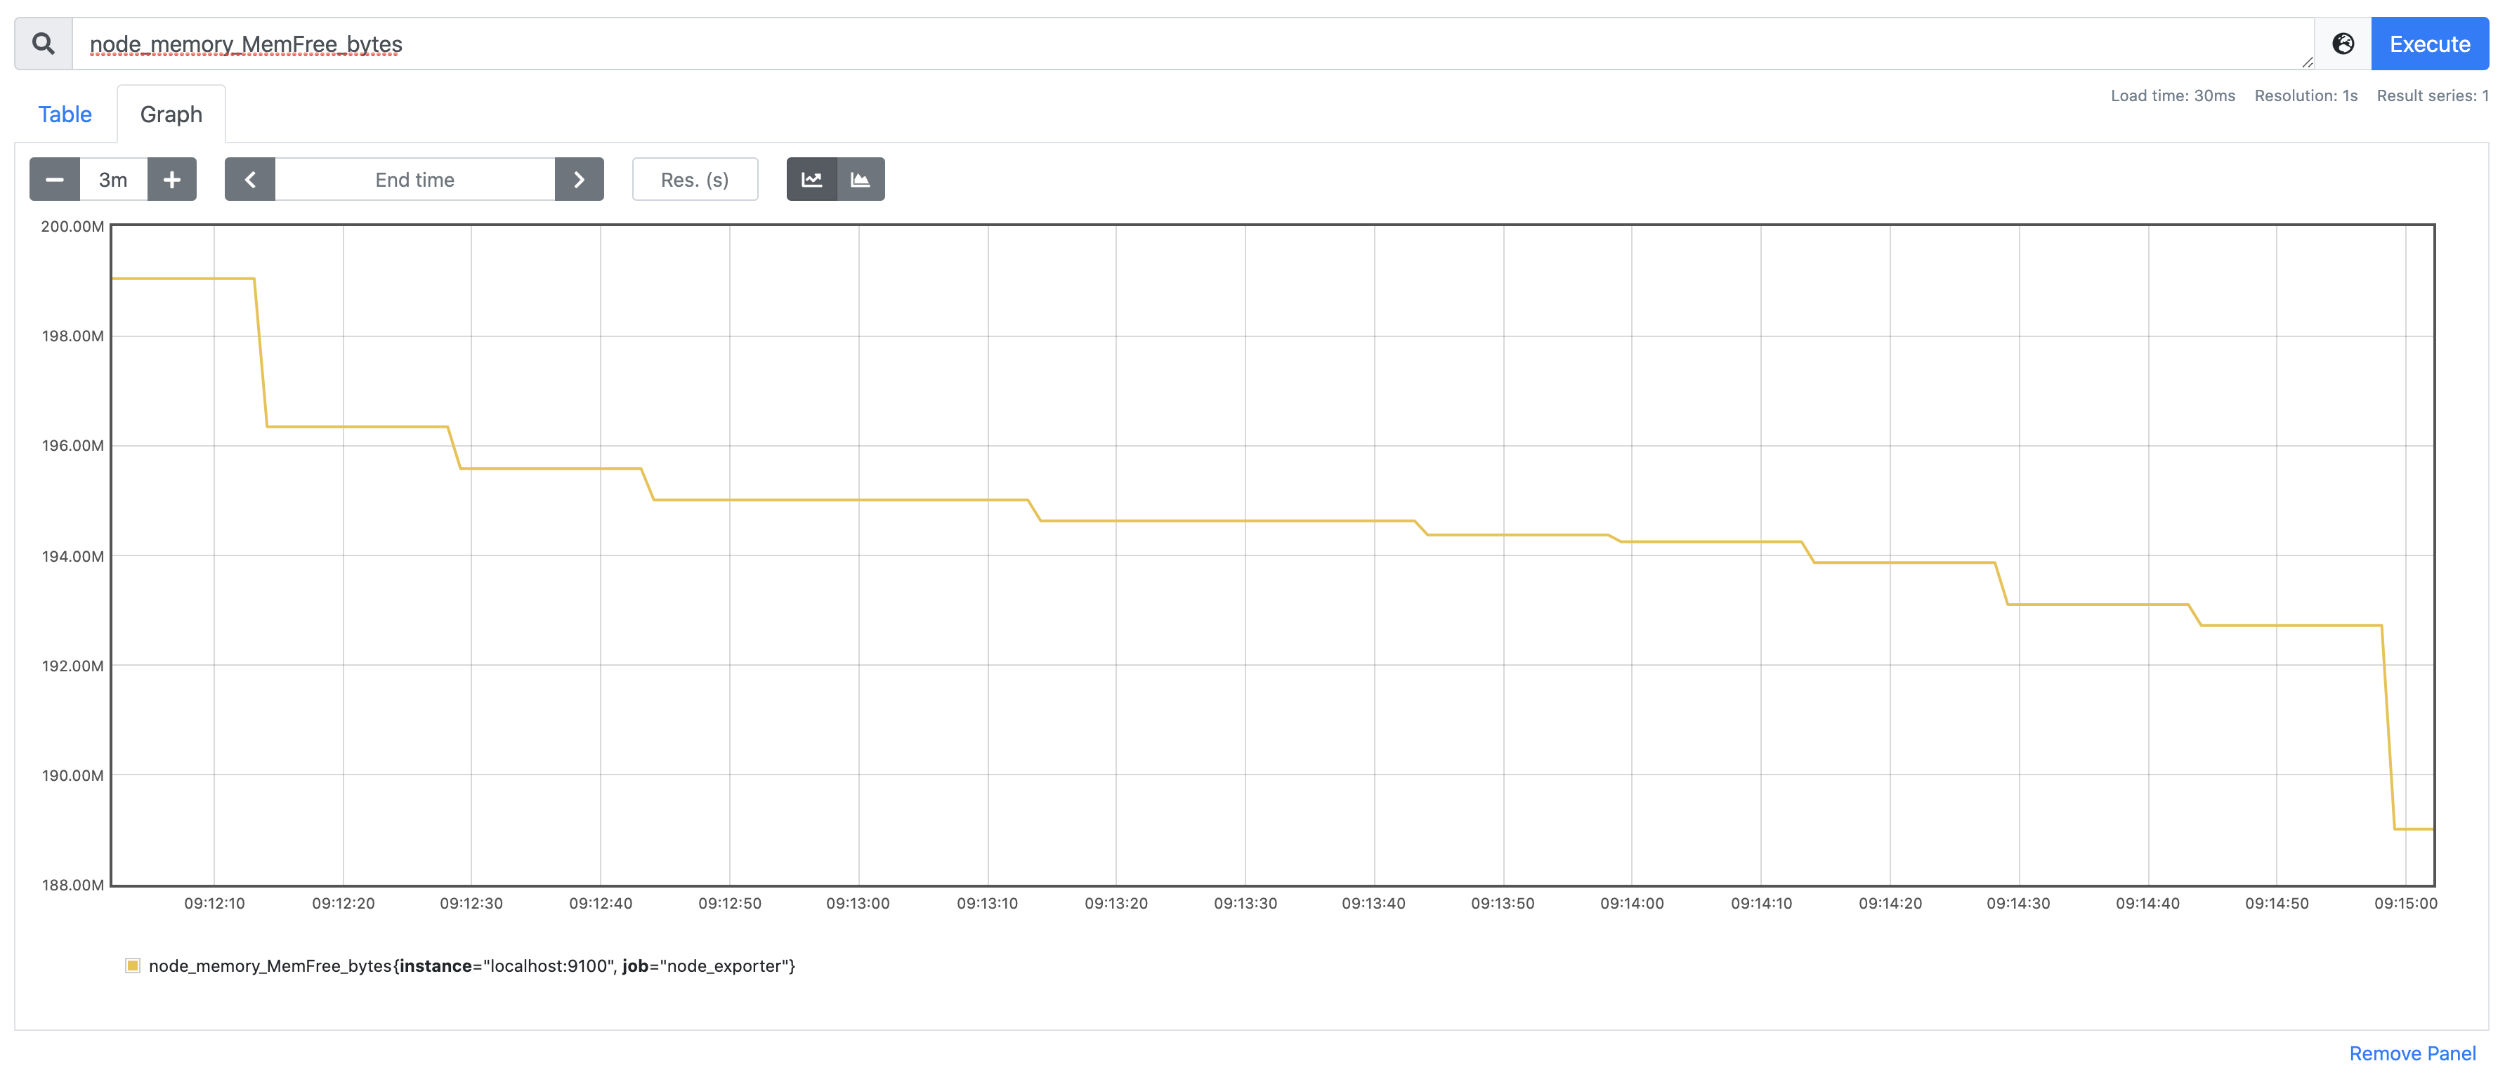Advance to next end time
2505x1080 pixels.
click(x=579, y=180)
